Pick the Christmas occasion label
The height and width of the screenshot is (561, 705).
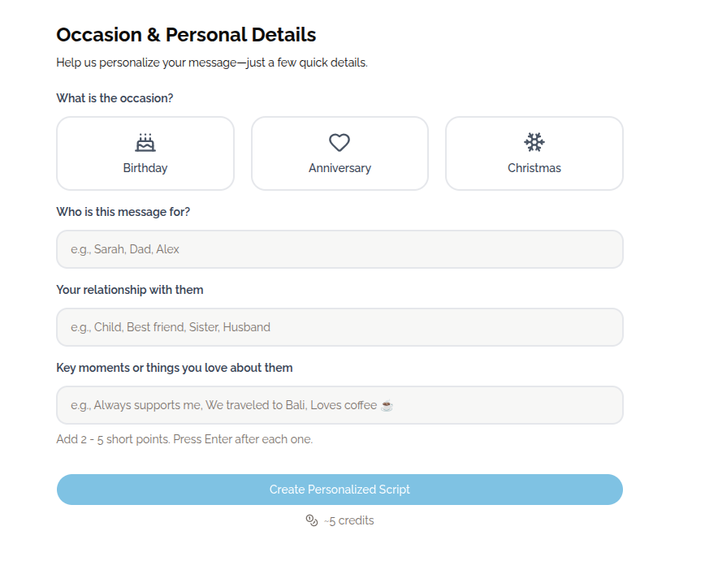pyautogui.click(x=534, y=168)
